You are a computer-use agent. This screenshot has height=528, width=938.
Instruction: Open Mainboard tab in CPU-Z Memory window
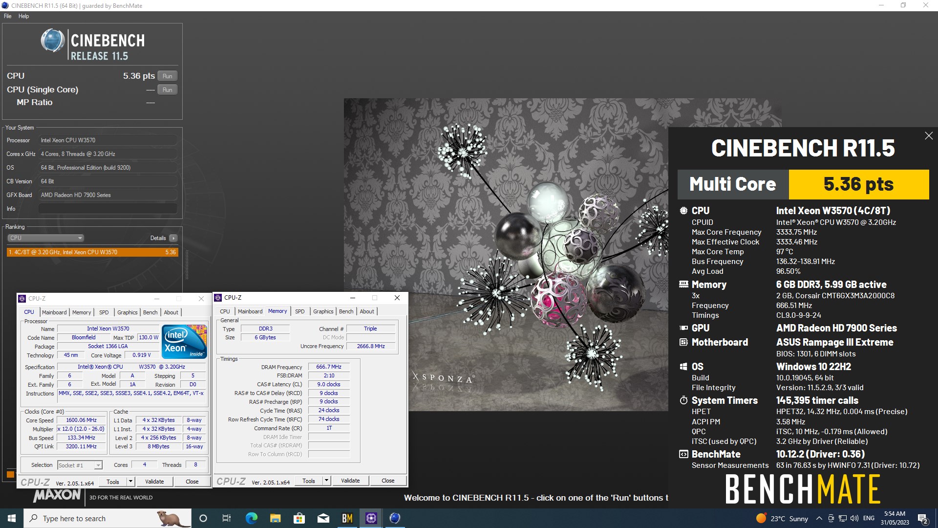point(250,311)
